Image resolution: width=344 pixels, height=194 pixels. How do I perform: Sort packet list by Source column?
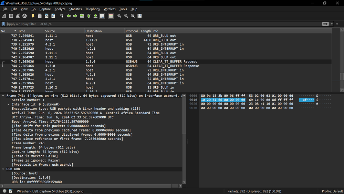pyautogui.click(x=64, y=31)
